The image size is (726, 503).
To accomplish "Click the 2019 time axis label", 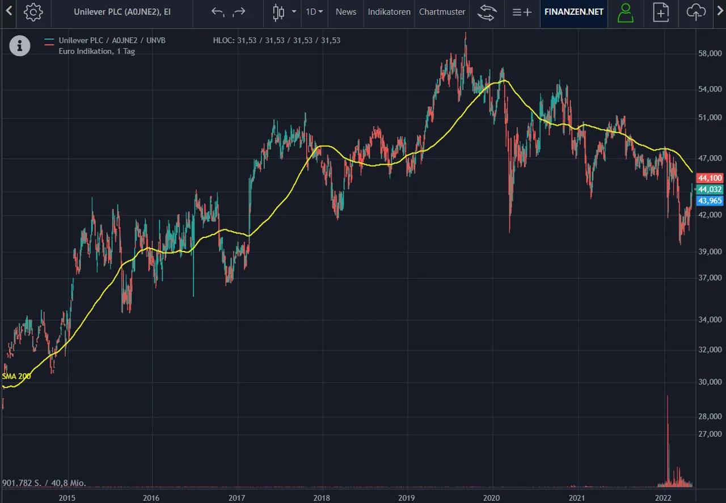I will click(406, 498).
